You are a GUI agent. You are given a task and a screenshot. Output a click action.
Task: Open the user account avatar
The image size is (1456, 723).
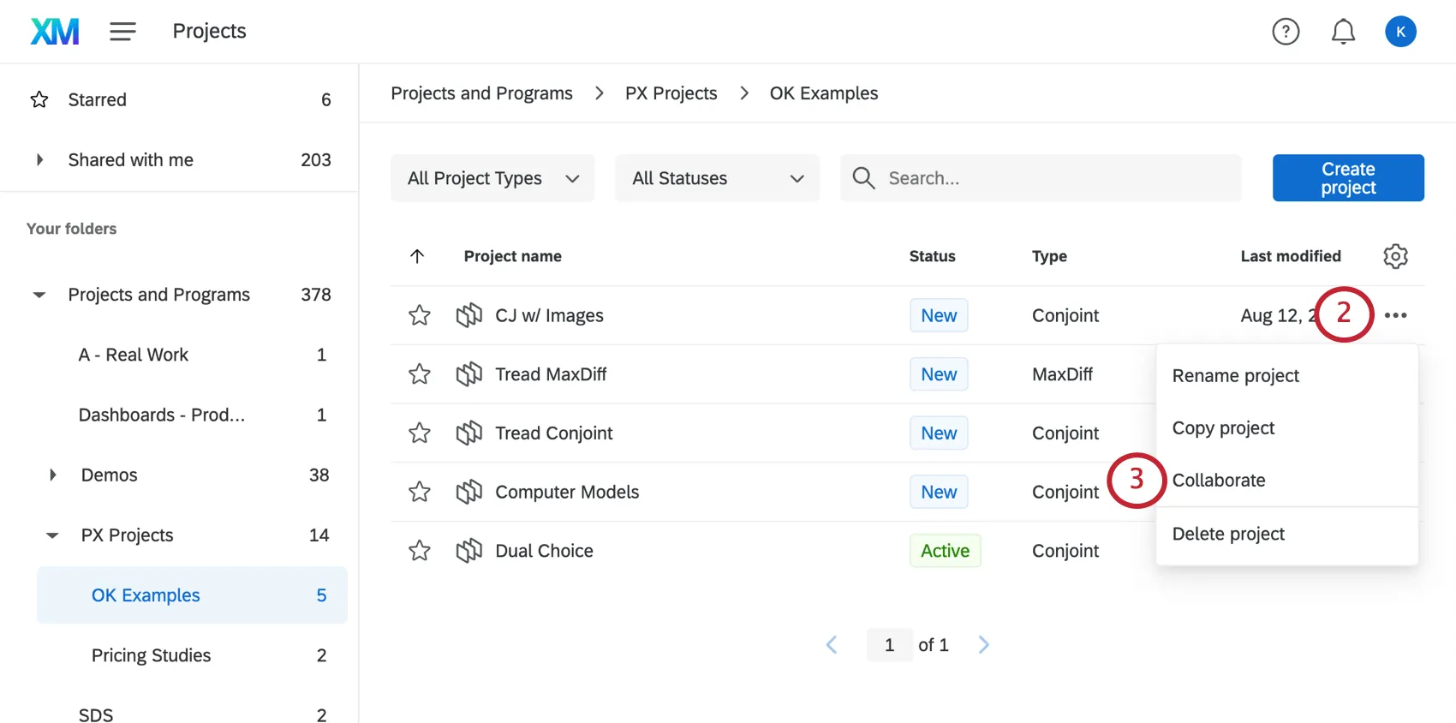click(x=1400, y=32)
